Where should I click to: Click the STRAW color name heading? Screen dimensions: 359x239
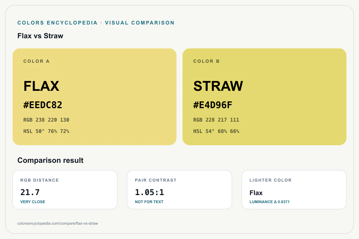coord(218,86)
